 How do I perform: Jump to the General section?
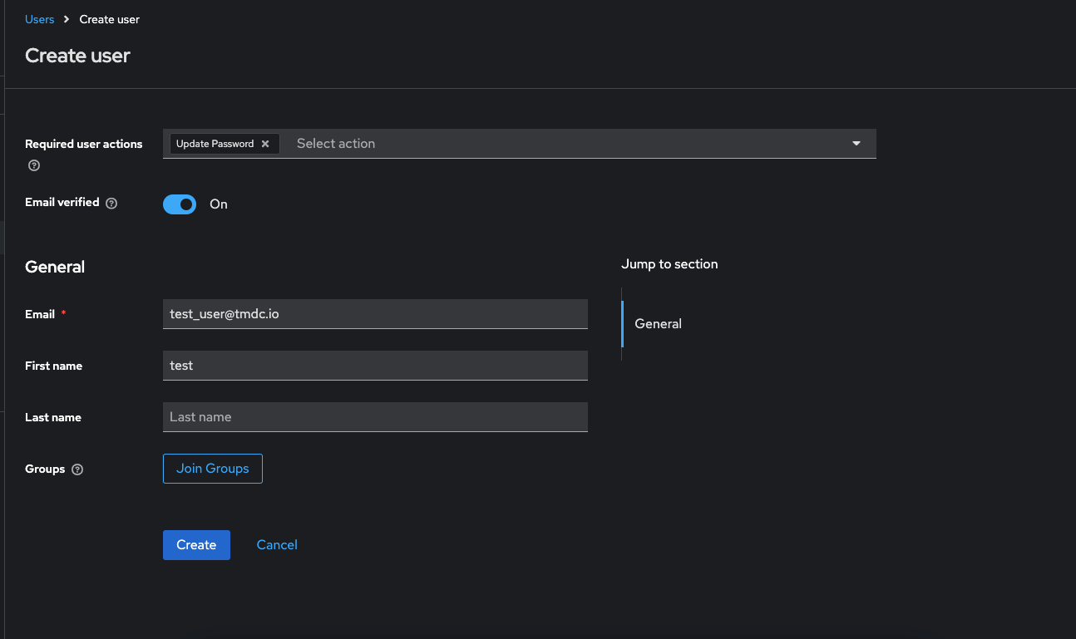click(x=658, y=324)
